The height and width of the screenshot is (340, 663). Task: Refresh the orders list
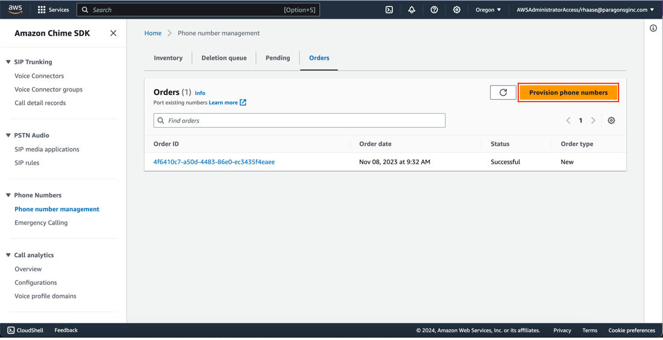(503, 93)
